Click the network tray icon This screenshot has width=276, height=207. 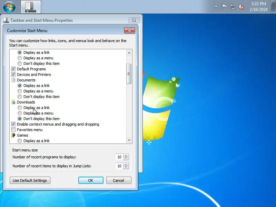coord(233,7)
